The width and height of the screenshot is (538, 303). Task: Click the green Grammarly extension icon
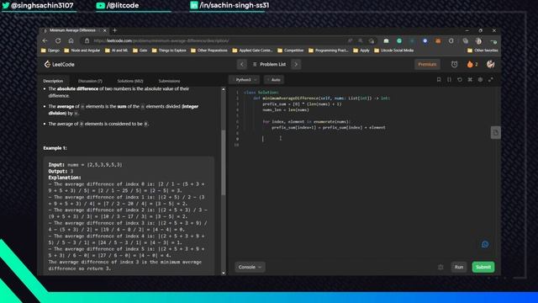click(x=399, y=40)
